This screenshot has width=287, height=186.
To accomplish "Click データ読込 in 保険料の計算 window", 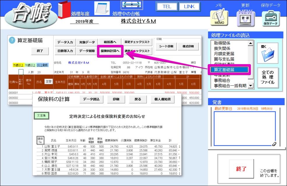I will click(x=91, y=99).
